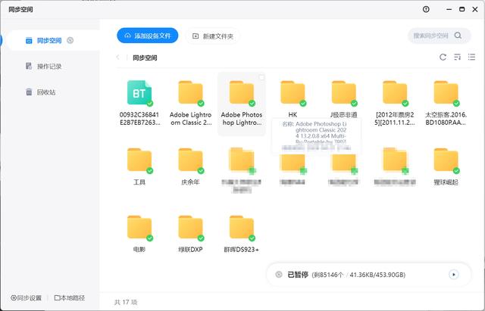The height and width of the screenshot is (311, 485).
Task: Select the 庆余年 folder
Action: click(190, 166)
